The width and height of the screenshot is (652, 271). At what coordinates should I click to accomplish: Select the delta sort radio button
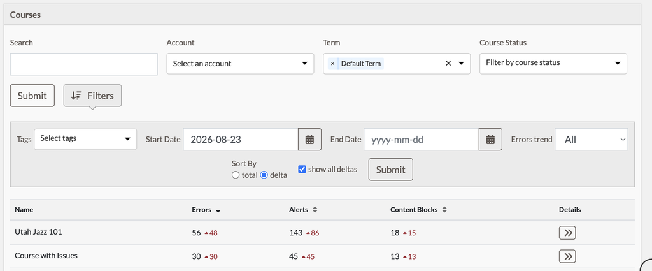[264, 175]
